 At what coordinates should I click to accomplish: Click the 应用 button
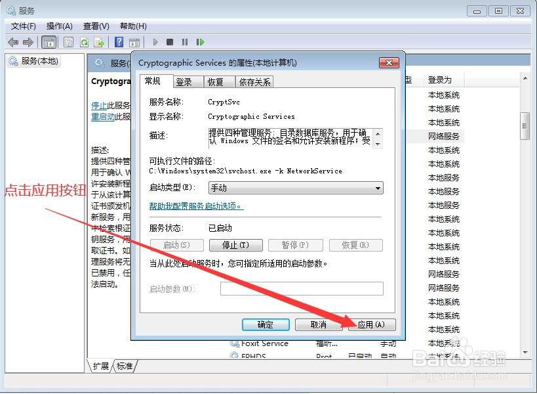371,324
